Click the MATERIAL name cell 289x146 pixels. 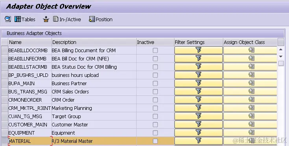point(30,141)
